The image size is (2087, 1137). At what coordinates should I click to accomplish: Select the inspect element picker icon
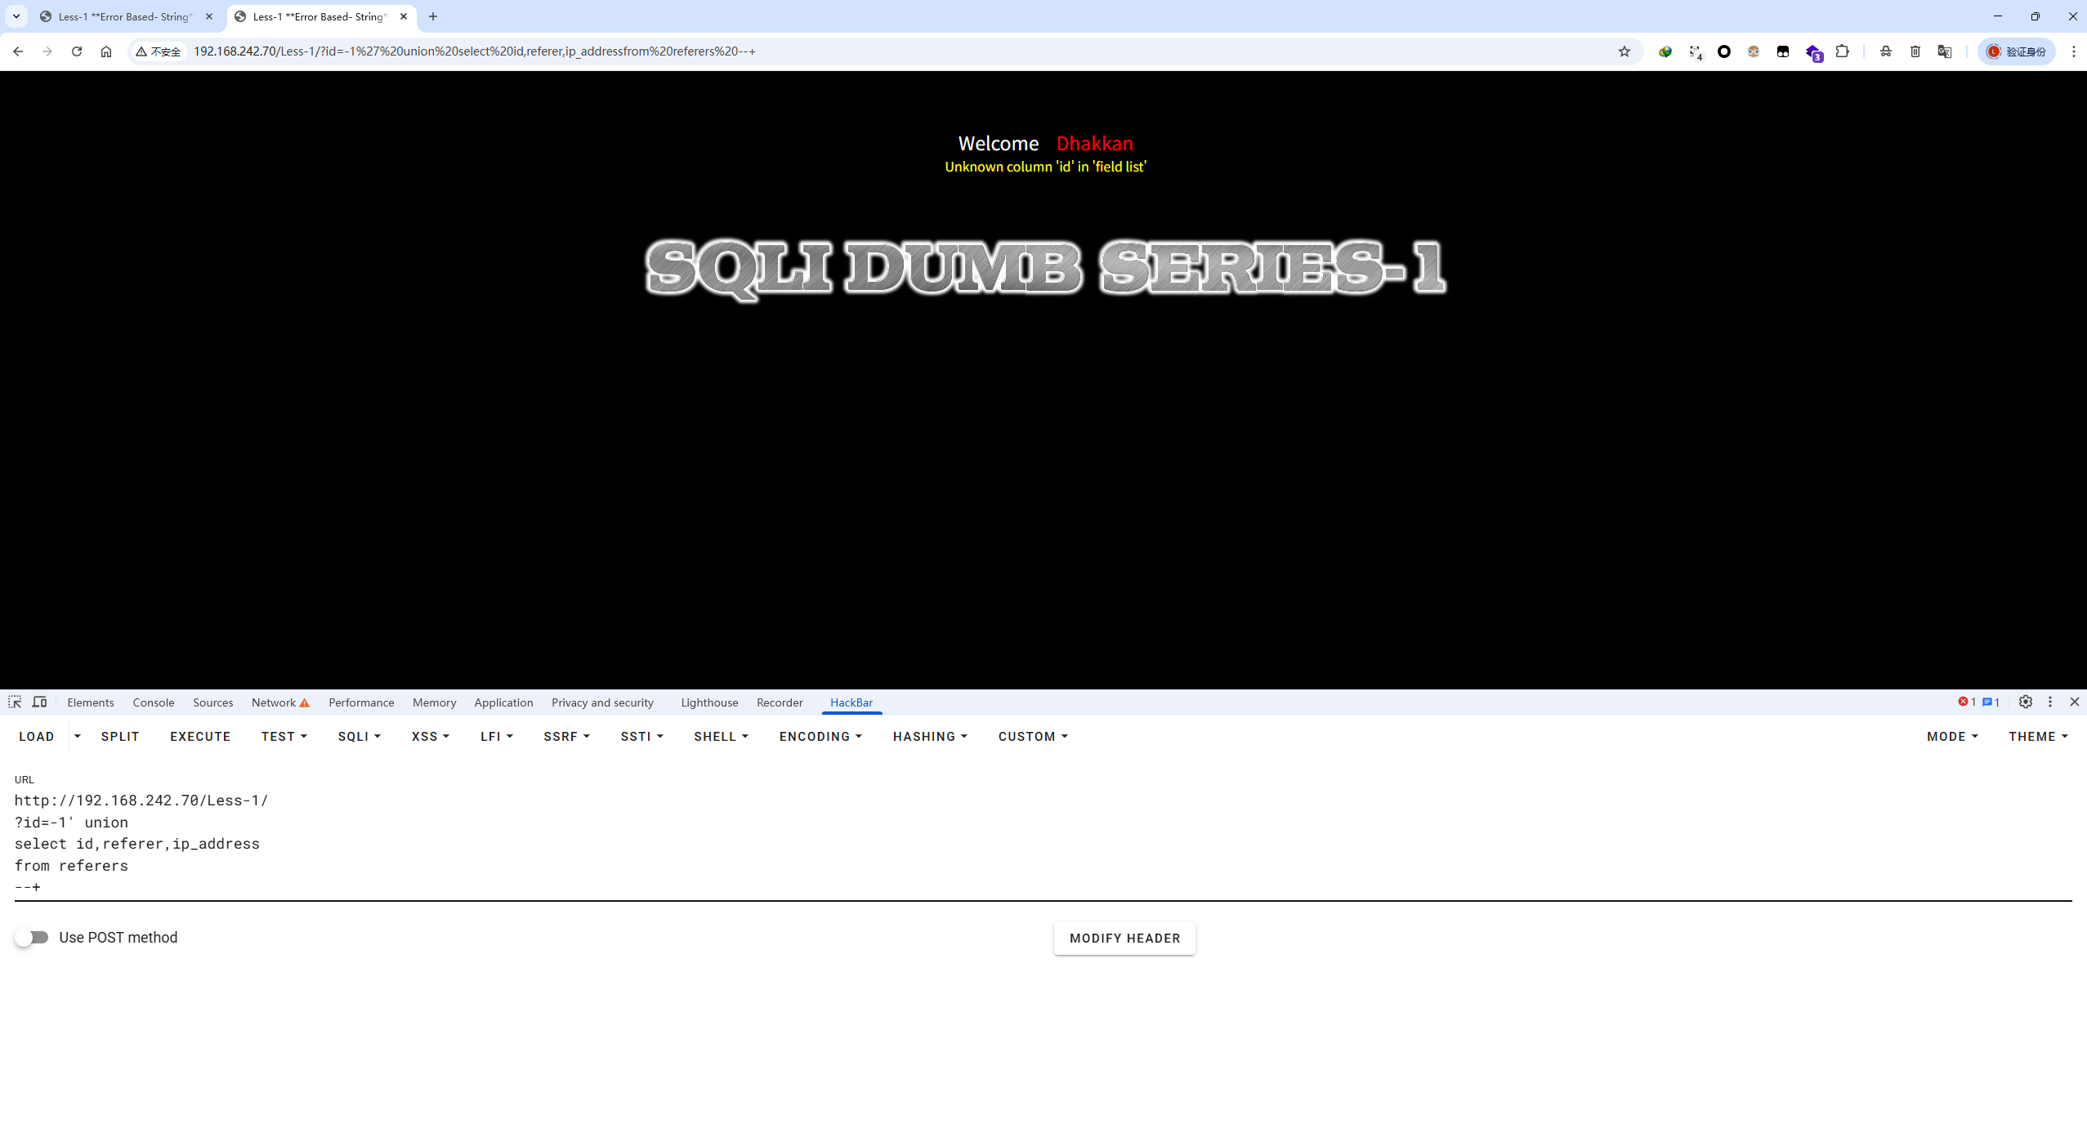[15, 702]
